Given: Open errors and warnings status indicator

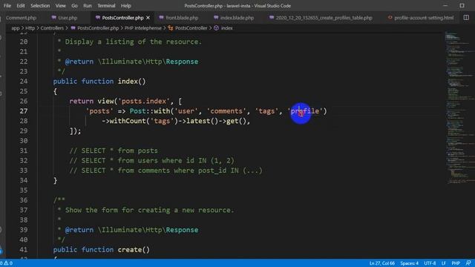Looking at the screenshot, I should (x=7, y=263).
